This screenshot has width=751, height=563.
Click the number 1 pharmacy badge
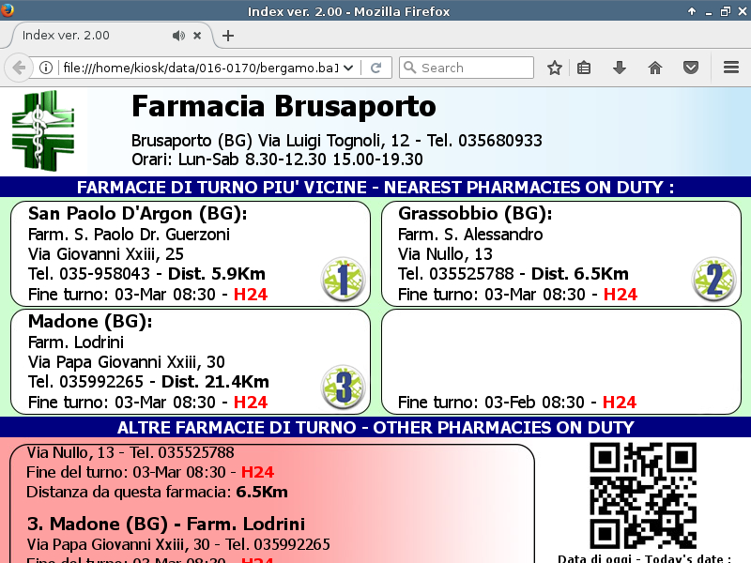[x=343, y=279]
